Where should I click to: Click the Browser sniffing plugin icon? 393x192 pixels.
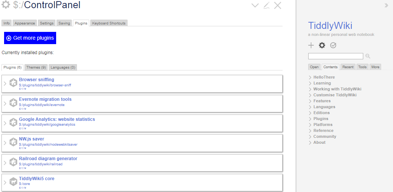(13, 83)
